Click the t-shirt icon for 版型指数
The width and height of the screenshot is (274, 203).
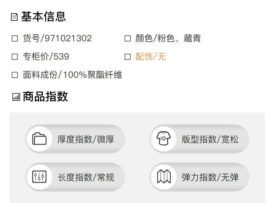164,139
